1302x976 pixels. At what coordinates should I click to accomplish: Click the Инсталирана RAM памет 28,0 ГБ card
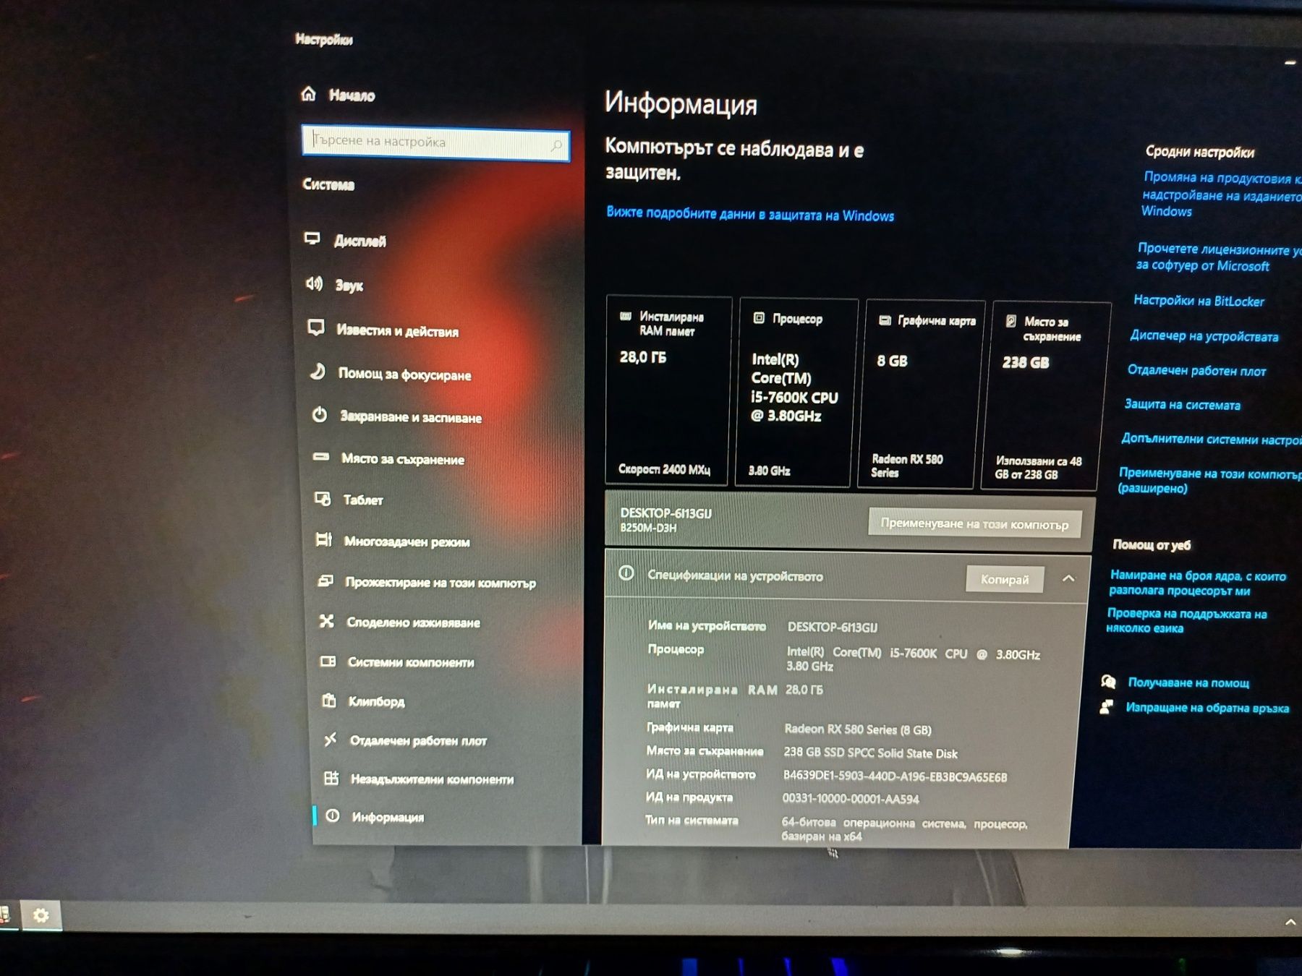[x=667, y=390]
